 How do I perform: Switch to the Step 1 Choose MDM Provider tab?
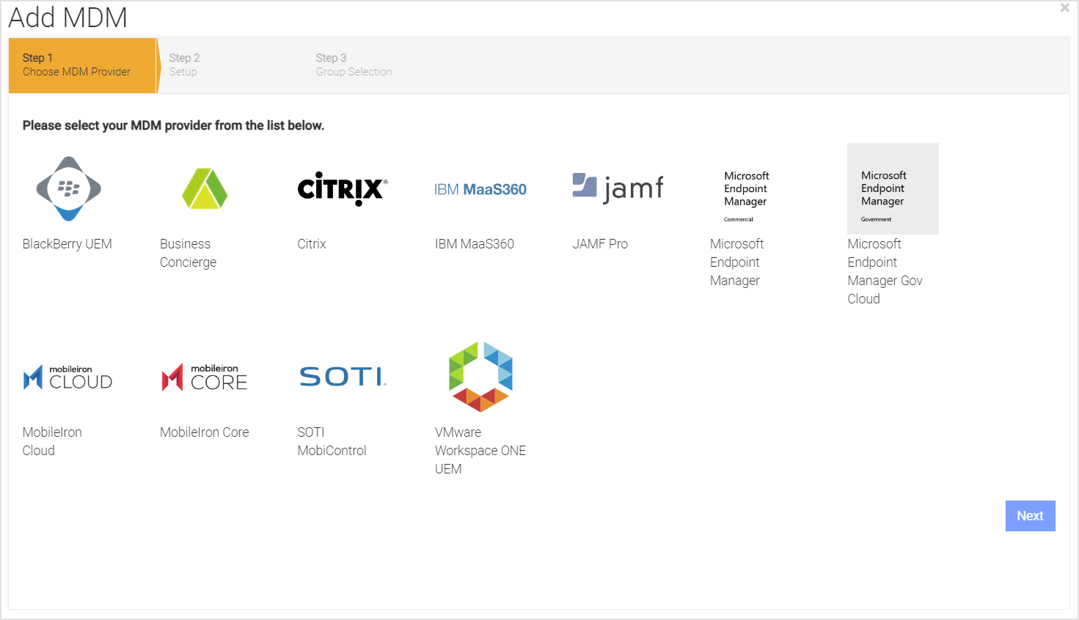click(81, 65)
